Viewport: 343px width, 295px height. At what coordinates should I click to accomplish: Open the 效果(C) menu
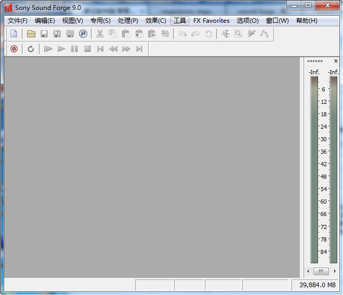tap(155, 21)
